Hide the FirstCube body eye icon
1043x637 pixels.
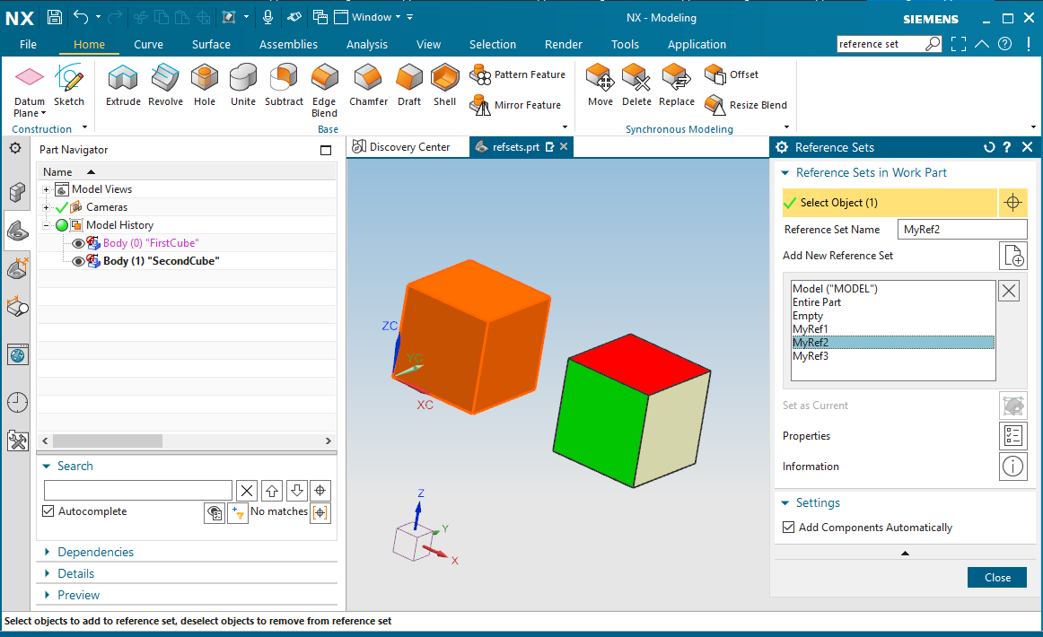(78, 243)
